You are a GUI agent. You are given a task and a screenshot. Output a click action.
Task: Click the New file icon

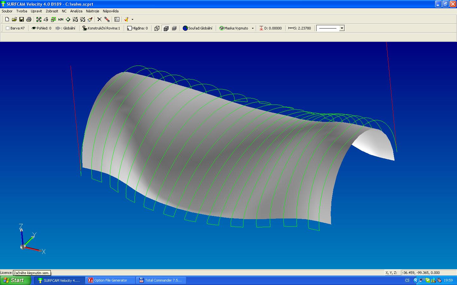click(x=7, y=19)
